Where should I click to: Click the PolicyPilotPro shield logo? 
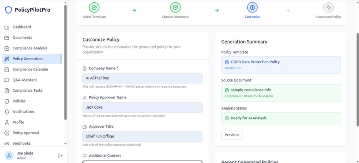click(x=8, y=10)
